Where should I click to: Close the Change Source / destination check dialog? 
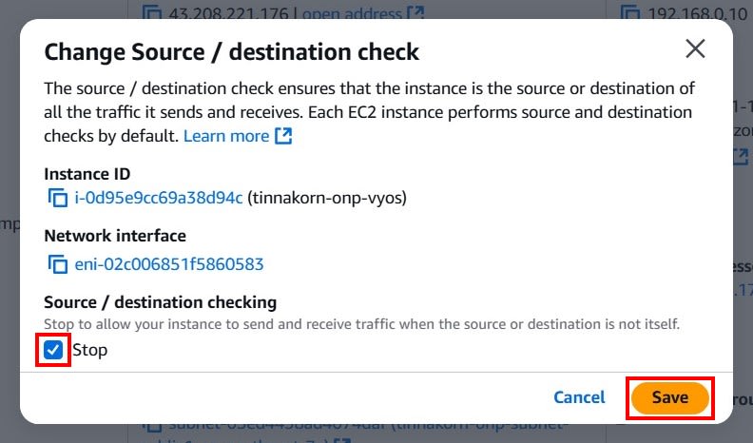click(695, 48)
